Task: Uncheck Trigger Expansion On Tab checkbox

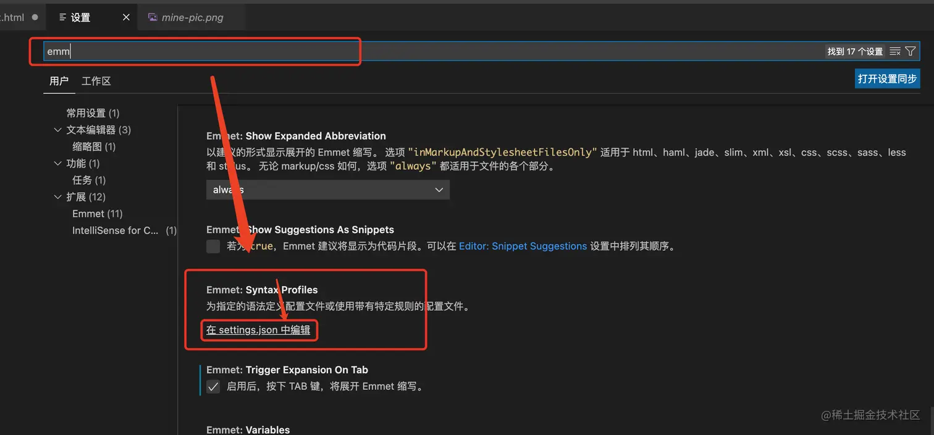Action: 213,387
